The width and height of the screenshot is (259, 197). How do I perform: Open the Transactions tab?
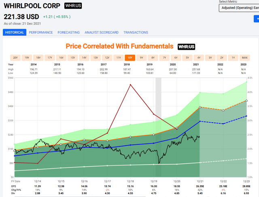coord(136,32)
